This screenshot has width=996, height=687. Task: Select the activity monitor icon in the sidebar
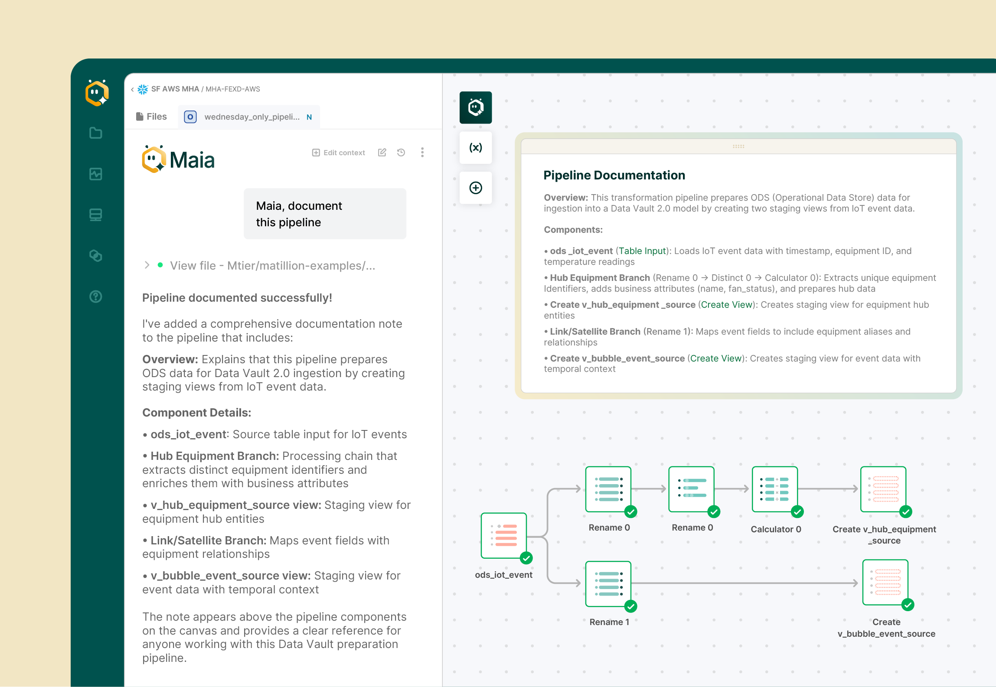pos(96,174)
